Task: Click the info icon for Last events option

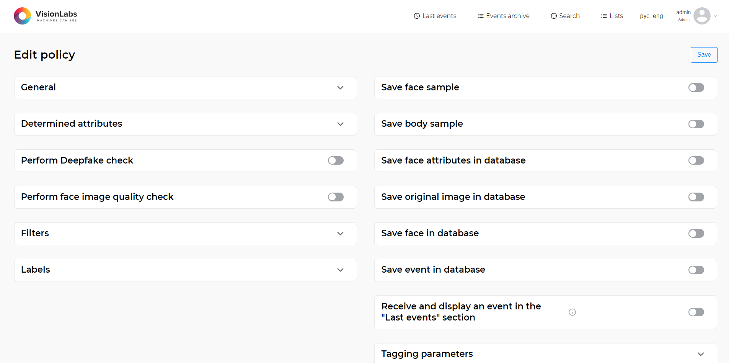Action: click(572, 312)
